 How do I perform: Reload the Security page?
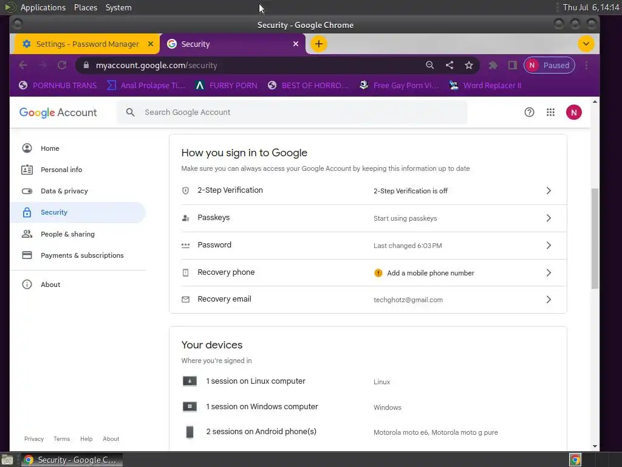[x=62, y=65]
